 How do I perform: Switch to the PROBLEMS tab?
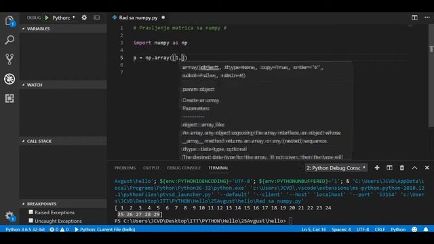pos(125,168)
